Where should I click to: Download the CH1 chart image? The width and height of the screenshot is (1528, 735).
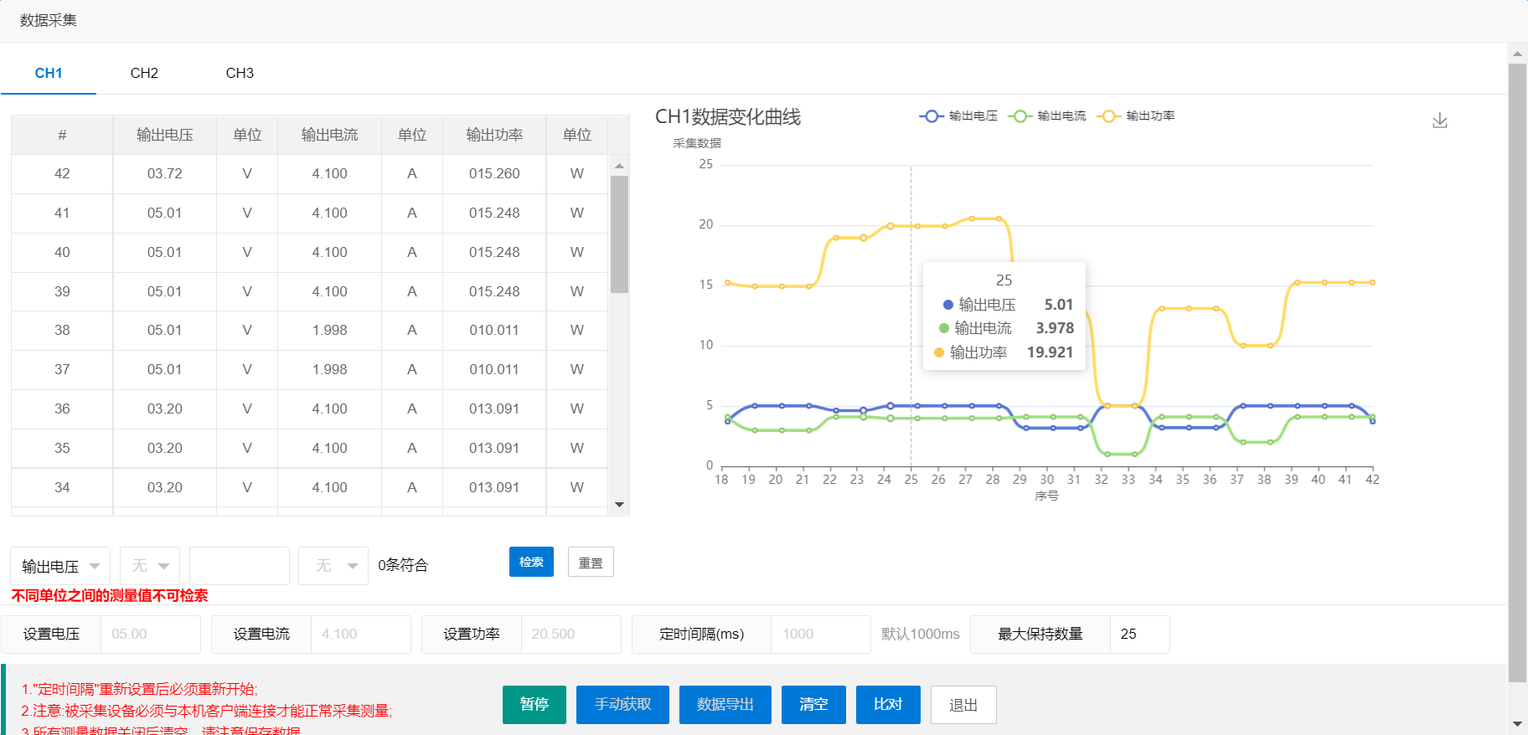(1439, 121)
